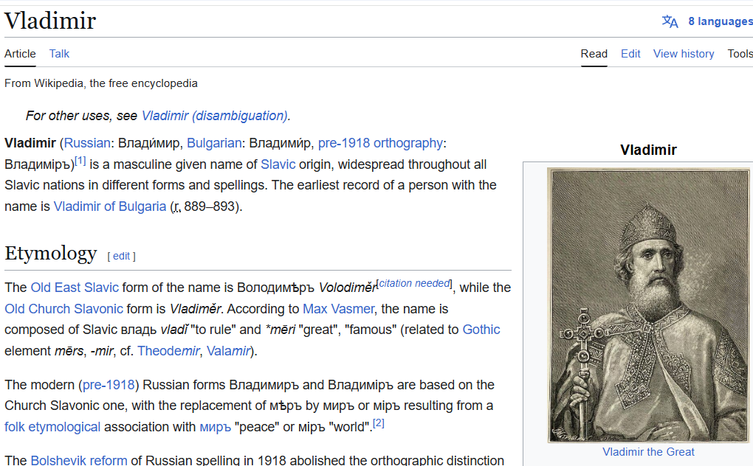Follow the pre-1918 link in The modern paragraph
Viewport: 753px width, 466px height.
(x=109, y=385)
